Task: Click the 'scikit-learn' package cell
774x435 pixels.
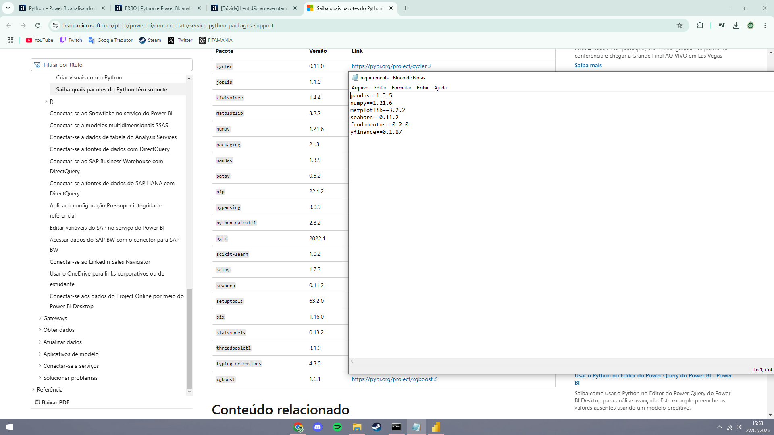Action: click(x=232, y=254)
